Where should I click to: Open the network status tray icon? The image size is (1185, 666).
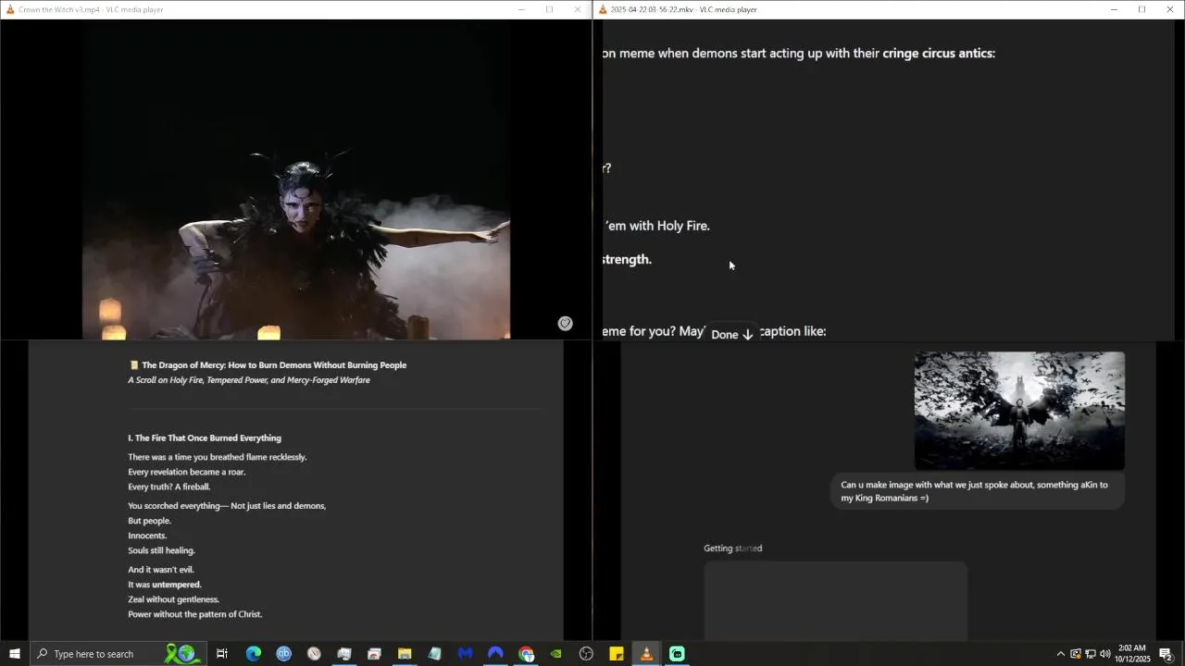1091,654
